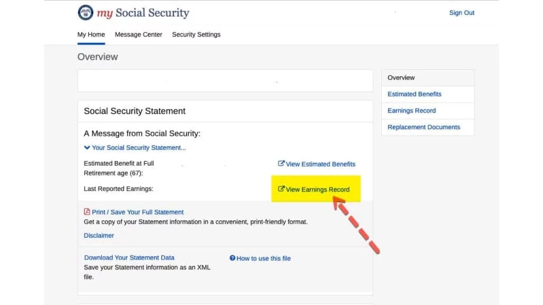This screenshot has width=543, height=305.
Task: Collapse the Your Social Security Statement disclosure chevron
Action: pos(86,147)
